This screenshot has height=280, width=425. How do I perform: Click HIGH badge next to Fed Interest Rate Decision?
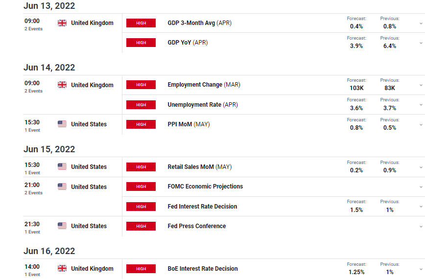[x=141, y=207]
